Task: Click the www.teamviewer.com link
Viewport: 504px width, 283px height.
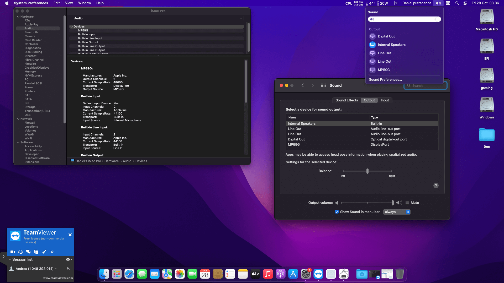Action: (58, 278)
